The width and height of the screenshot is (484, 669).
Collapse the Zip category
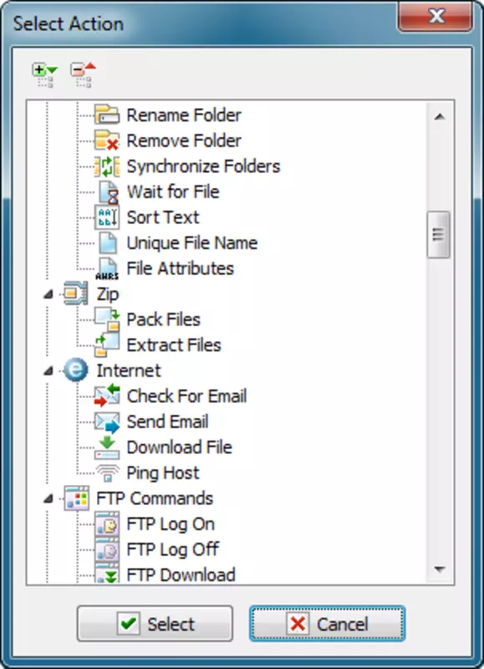pos(48,294)
